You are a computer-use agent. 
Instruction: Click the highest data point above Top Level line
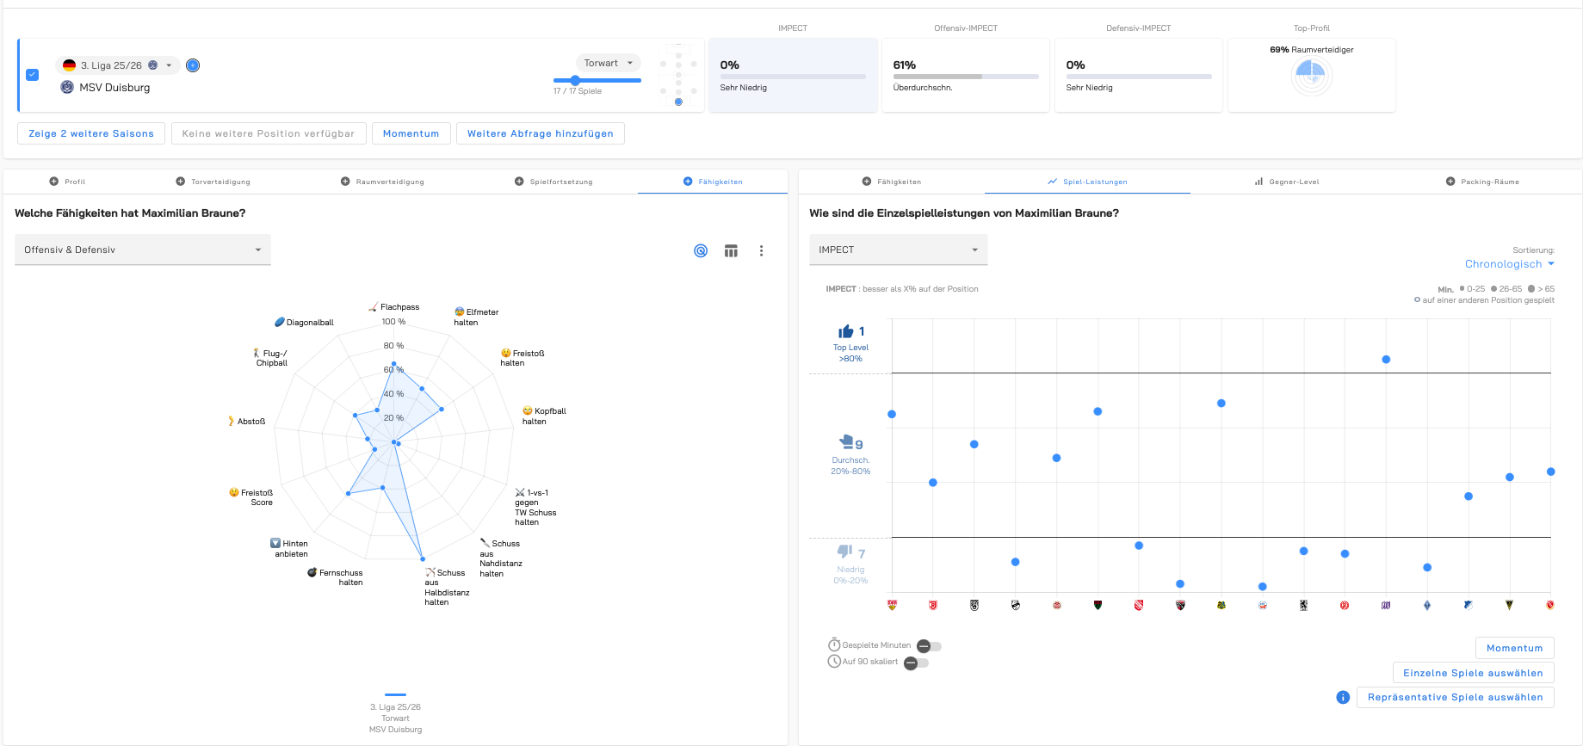1386,360
